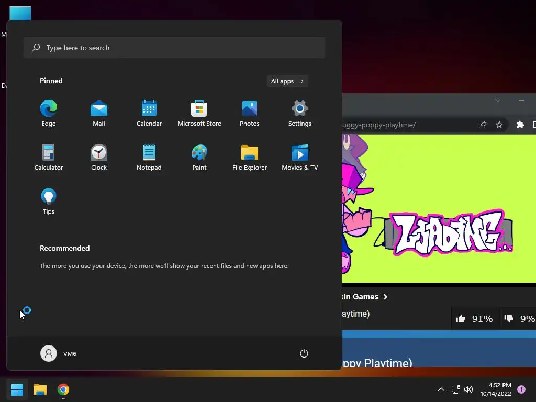Launch the Calculator app

pos(49,157)
